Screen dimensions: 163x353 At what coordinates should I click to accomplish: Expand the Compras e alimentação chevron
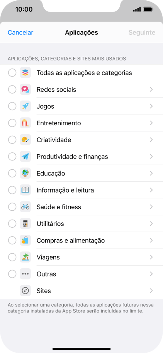151,240
